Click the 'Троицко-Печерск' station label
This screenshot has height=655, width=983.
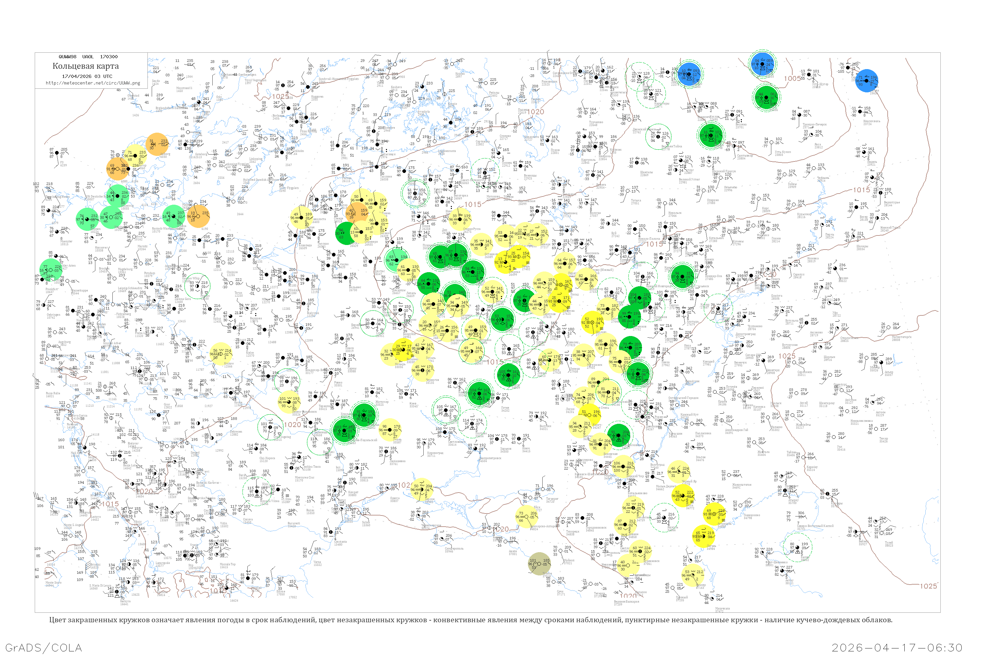[815, 124]
